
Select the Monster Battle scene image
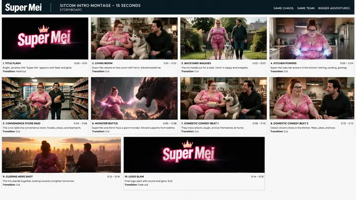click(x=134, y=98)
